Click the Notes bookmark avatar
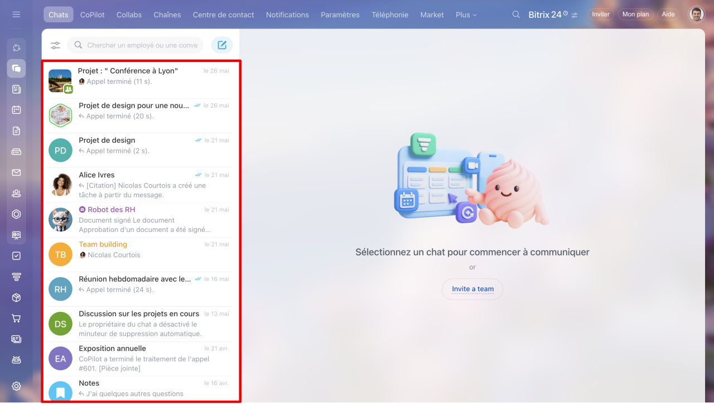This screenshot has width=714, height=404. (60, 392)
